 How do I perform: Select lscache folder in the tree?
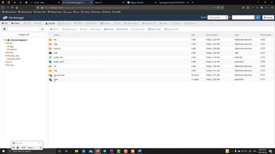pos(13,50)
